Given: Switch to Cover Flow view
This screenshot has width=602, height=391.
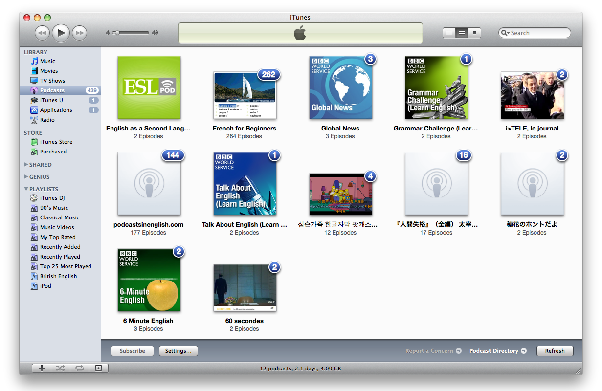Looking at the screenshot, I should (x=474, y=33).
